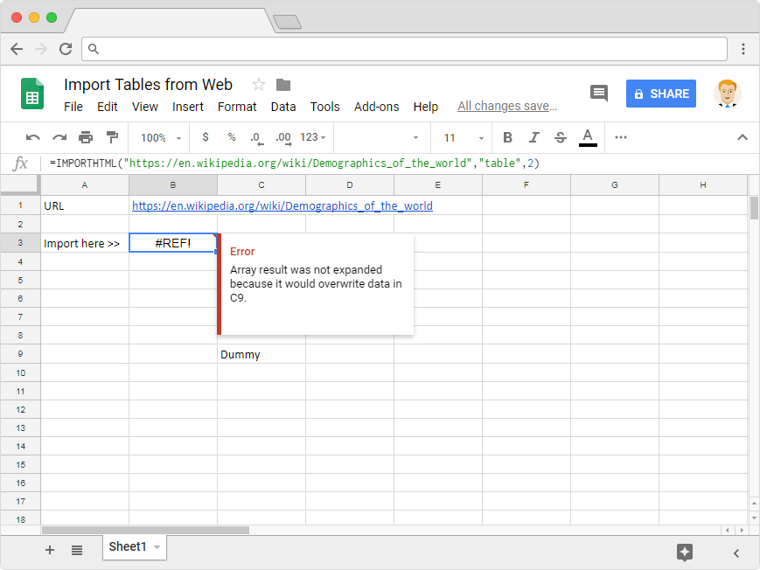This screenshot has height=570, width=760.
Task: Select the Dummy cell C9
Action: coord(261,354)
